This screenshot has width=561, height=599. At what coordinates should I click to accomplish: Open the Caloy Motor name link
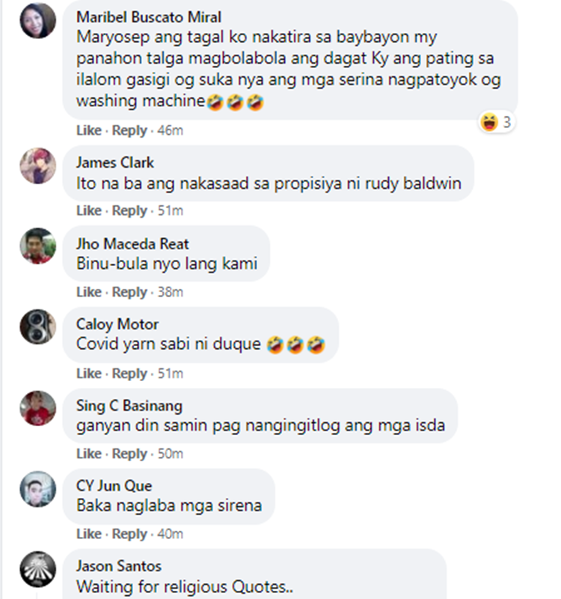(x=117, y=324)
